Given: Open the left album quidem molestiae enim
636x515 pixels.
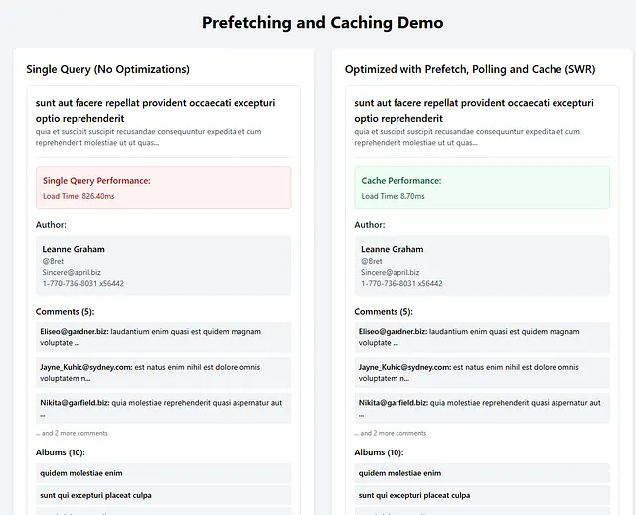Looking at the screenshot, I should [163, 473].
